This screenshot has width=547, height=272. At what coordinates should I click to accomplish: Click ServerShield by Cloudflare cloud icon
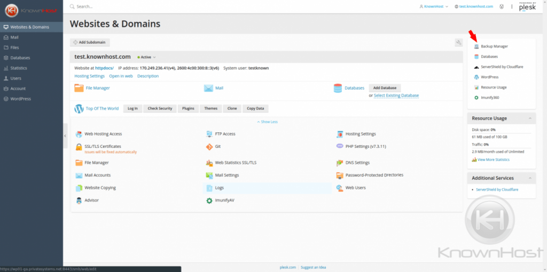click(476, 67)
